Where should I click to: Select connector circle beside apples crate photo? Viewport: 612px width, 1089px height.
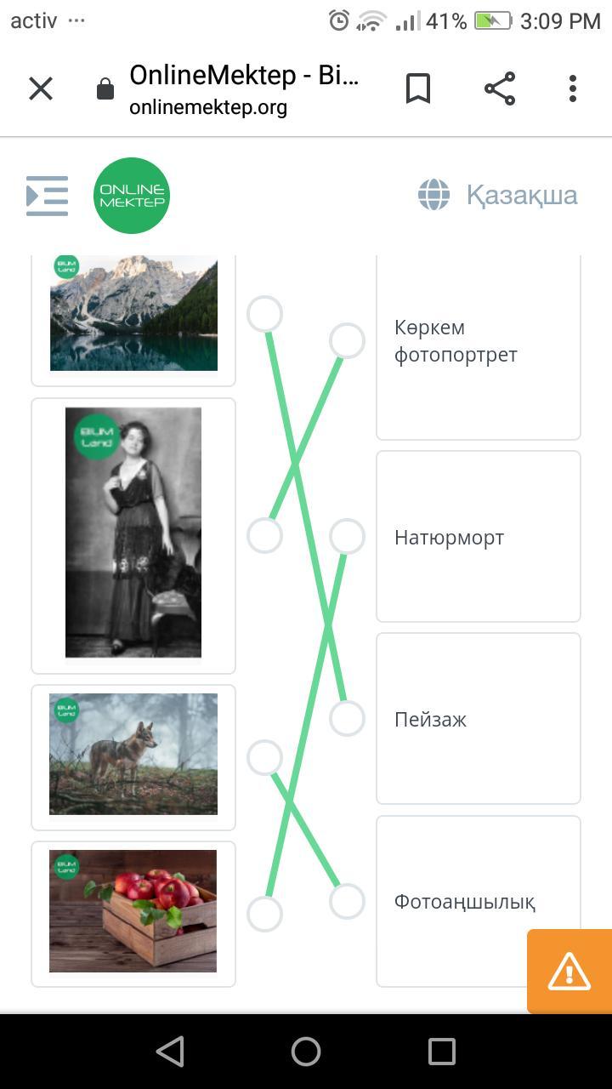pos(264,914)
